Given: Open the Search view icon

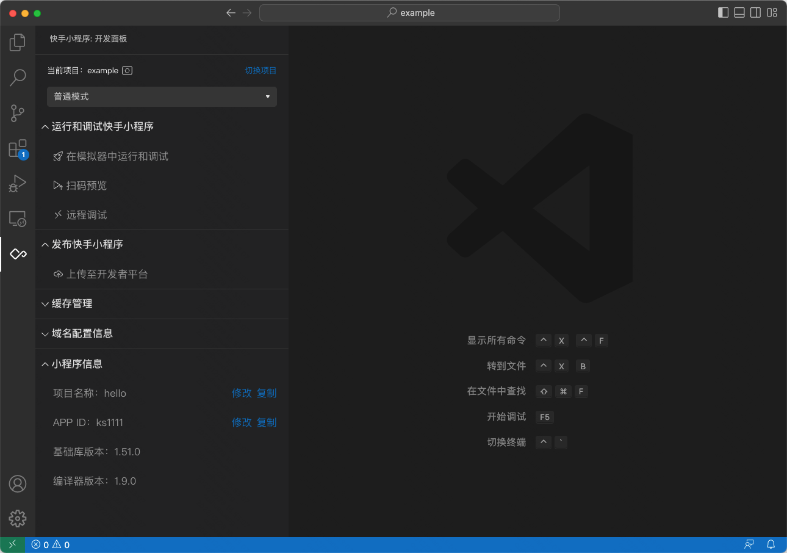Looking at the screenshot, I should (18, 78).
